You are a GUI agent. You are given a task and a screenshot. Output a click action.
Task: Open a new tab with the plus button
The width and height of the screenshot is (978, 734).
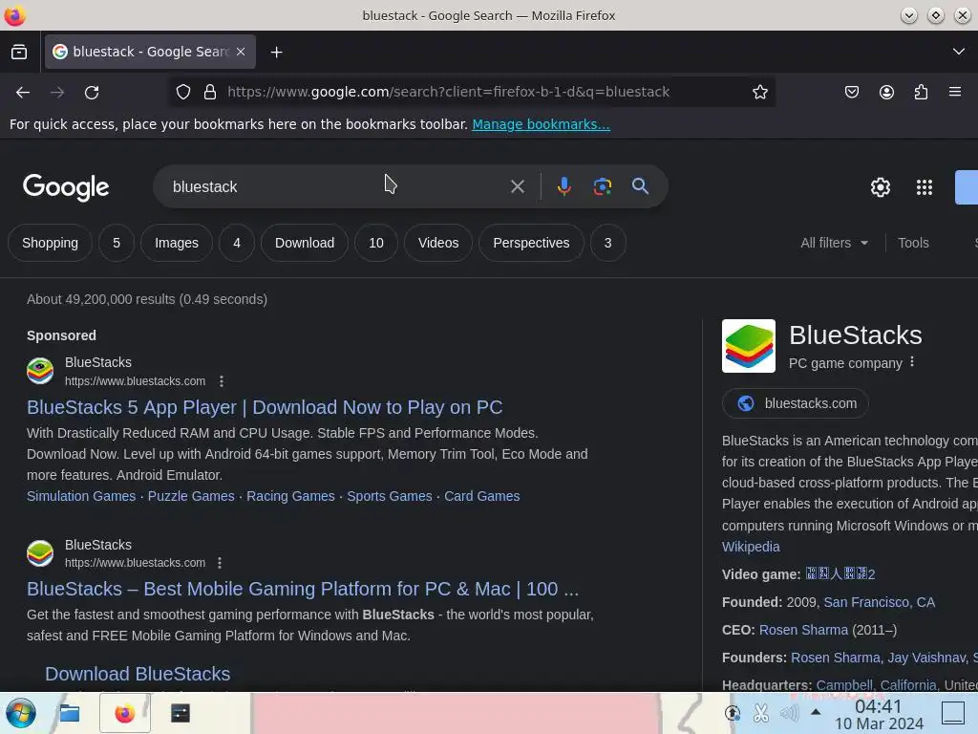276,53
